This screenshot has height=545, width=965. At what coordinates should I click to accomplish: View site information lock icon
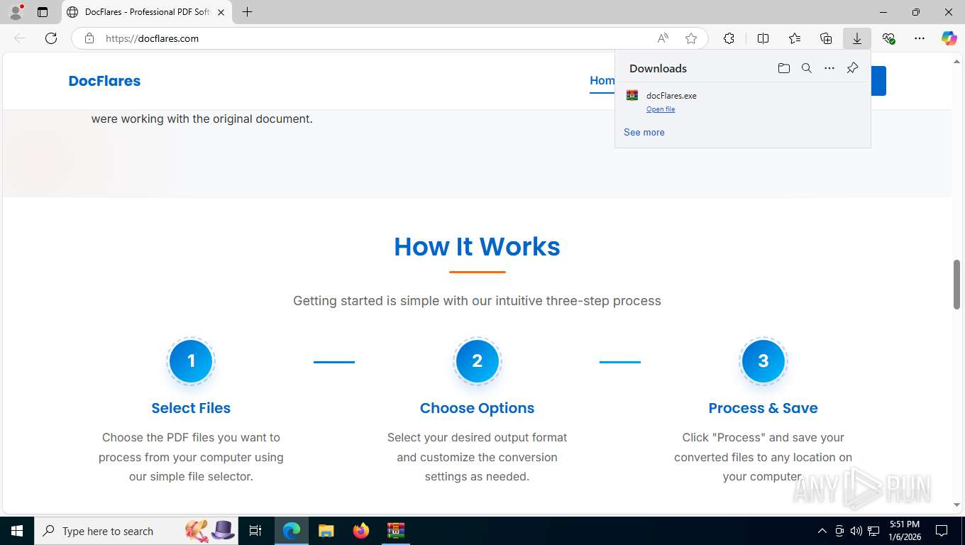coord(89,38)
